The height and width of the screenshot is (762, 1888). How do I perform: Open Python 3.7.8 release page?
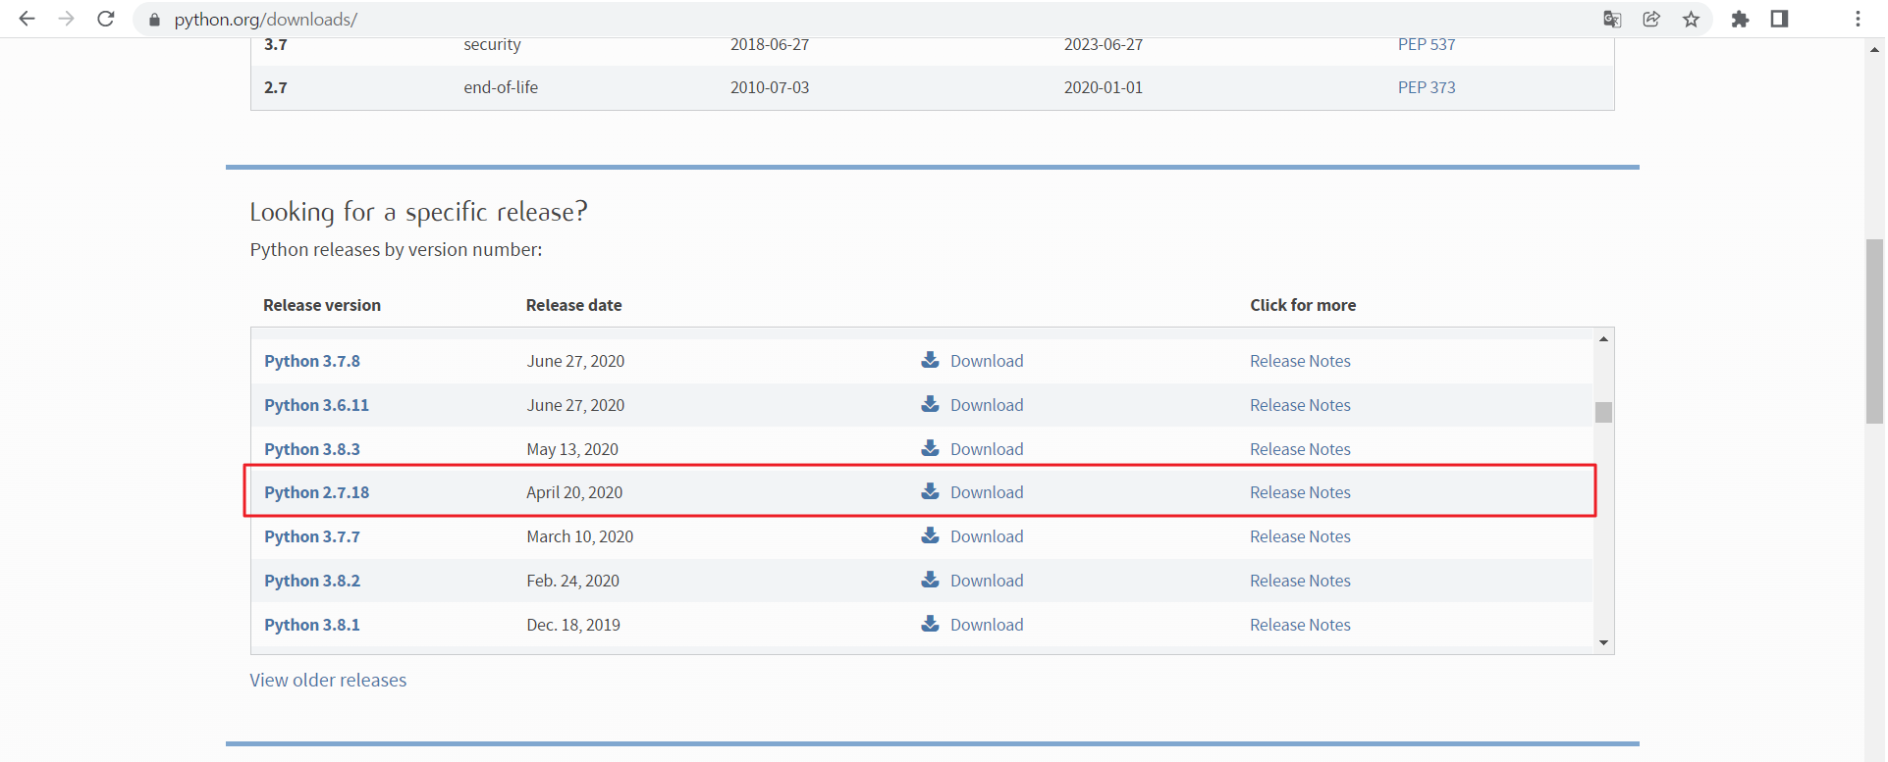(x=312, y=361)
